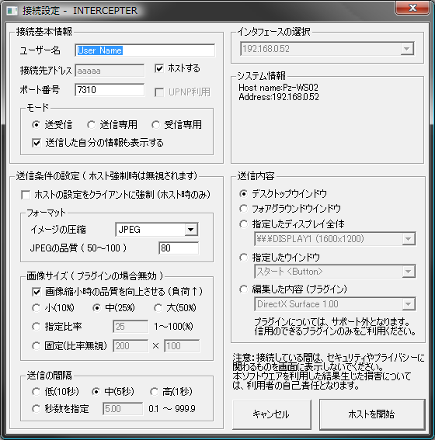435x440 pixels.
Task: Select interval 高(1秒) radio button
Action: coord(154,391)
